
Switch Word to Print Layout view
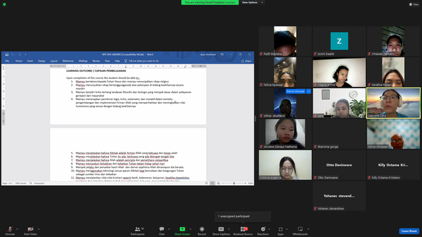click(x=212, y=183)
